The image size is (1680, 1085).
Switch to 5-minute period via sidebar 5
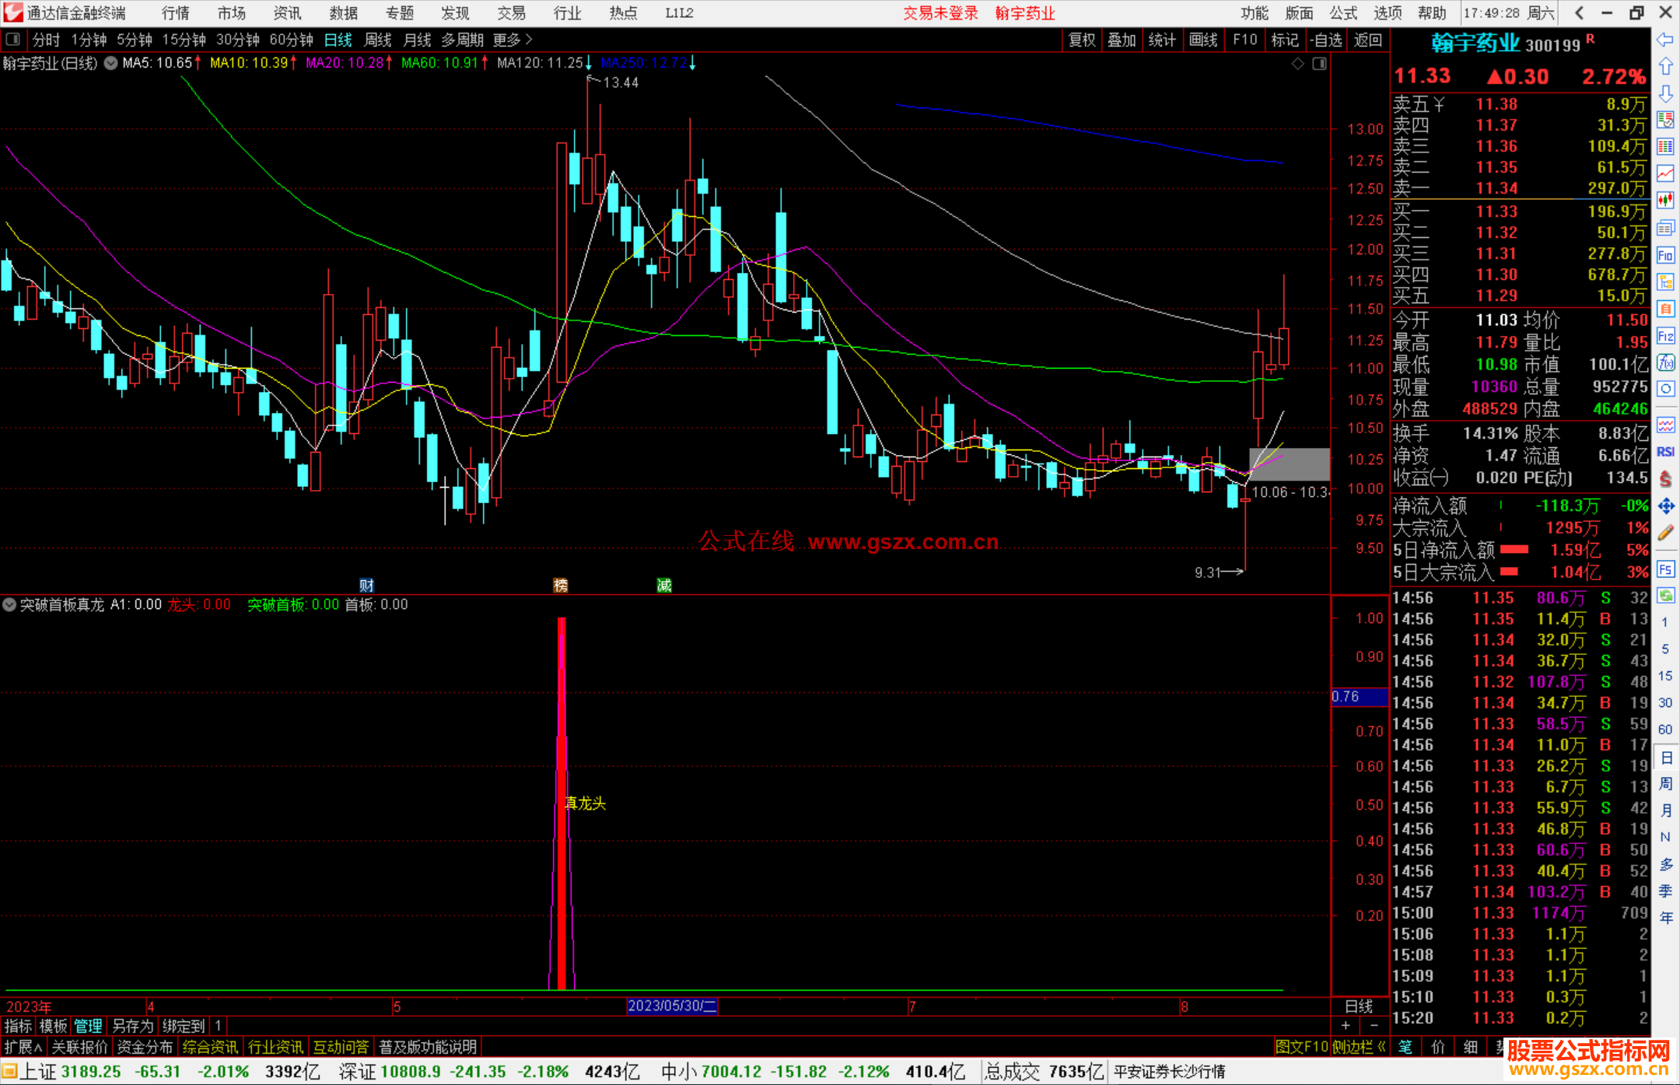point(1665,649)
